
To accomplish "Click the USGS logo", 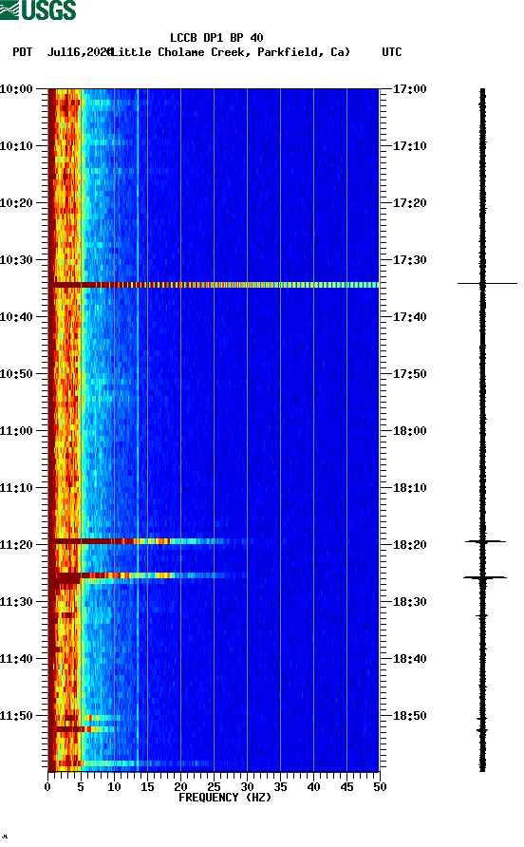I will point(38,9).
